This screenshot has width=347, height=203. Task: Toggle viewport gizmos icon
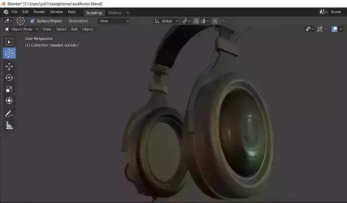point(320,29)
